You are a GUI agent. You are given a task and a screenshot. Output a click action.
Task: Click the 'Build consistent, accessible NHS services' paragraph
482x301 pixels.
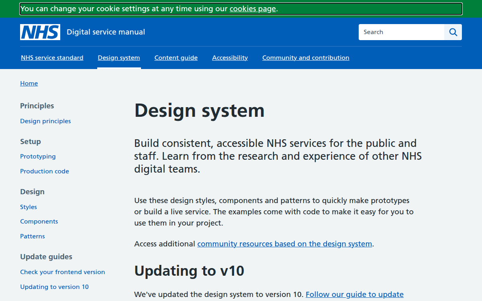[278, 156]
